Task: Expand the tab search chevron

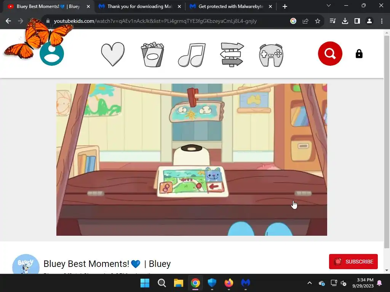Action: (329, 5)
